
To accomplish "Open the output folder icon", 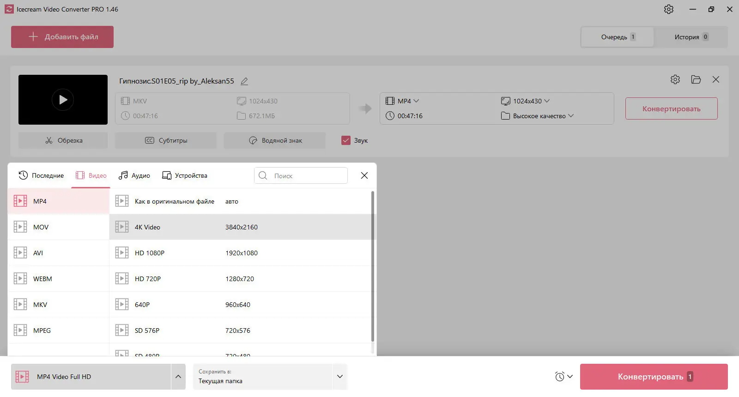I will (696, 79).
